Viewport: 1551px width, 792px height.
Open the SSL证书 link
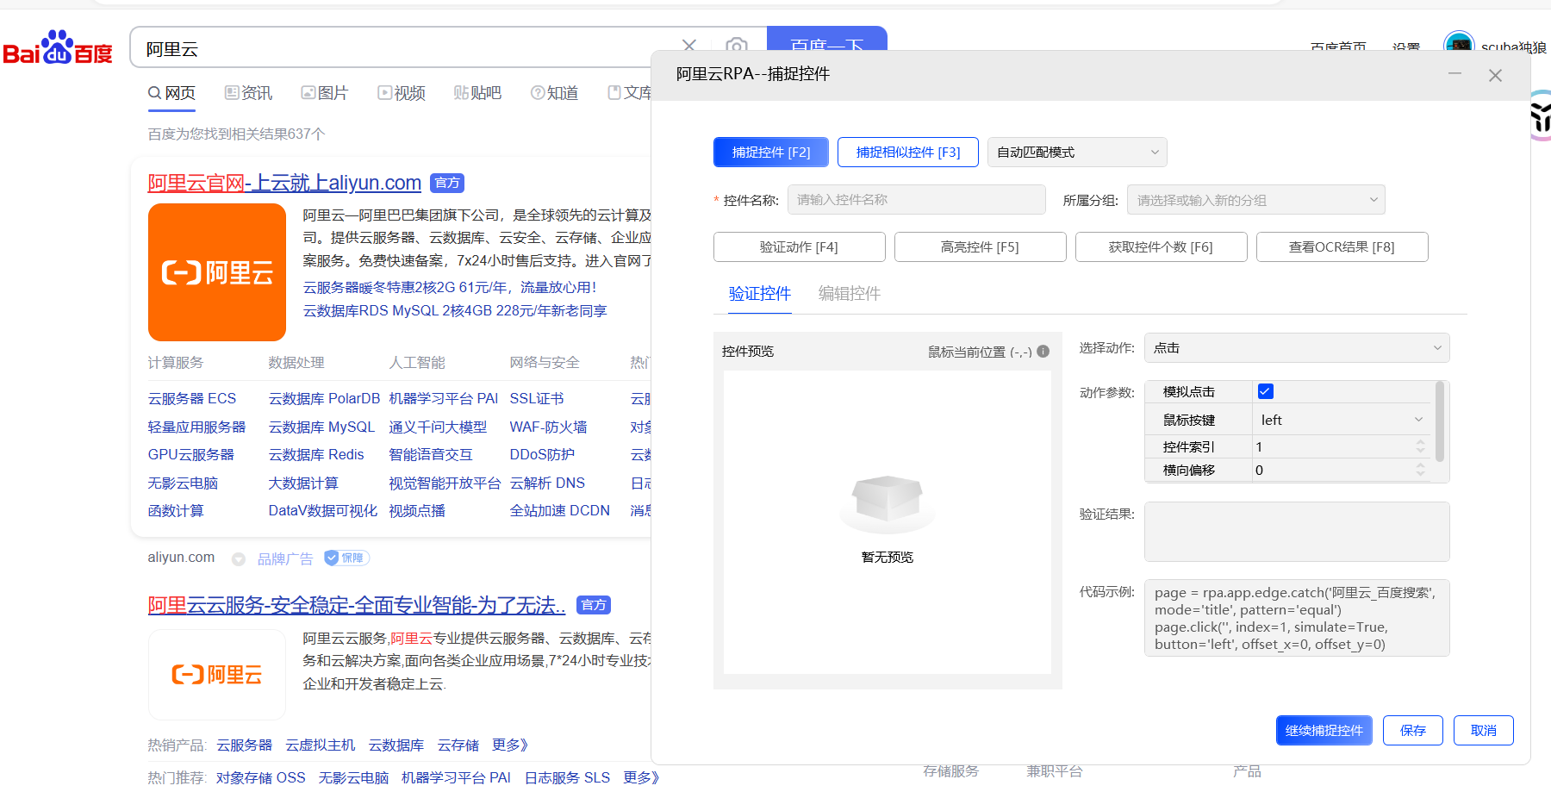pyautogui.click(x=537, y=399)
